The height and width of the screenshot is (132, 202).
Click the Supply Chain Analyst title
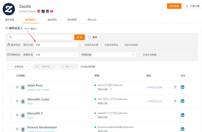coord(39,89)
